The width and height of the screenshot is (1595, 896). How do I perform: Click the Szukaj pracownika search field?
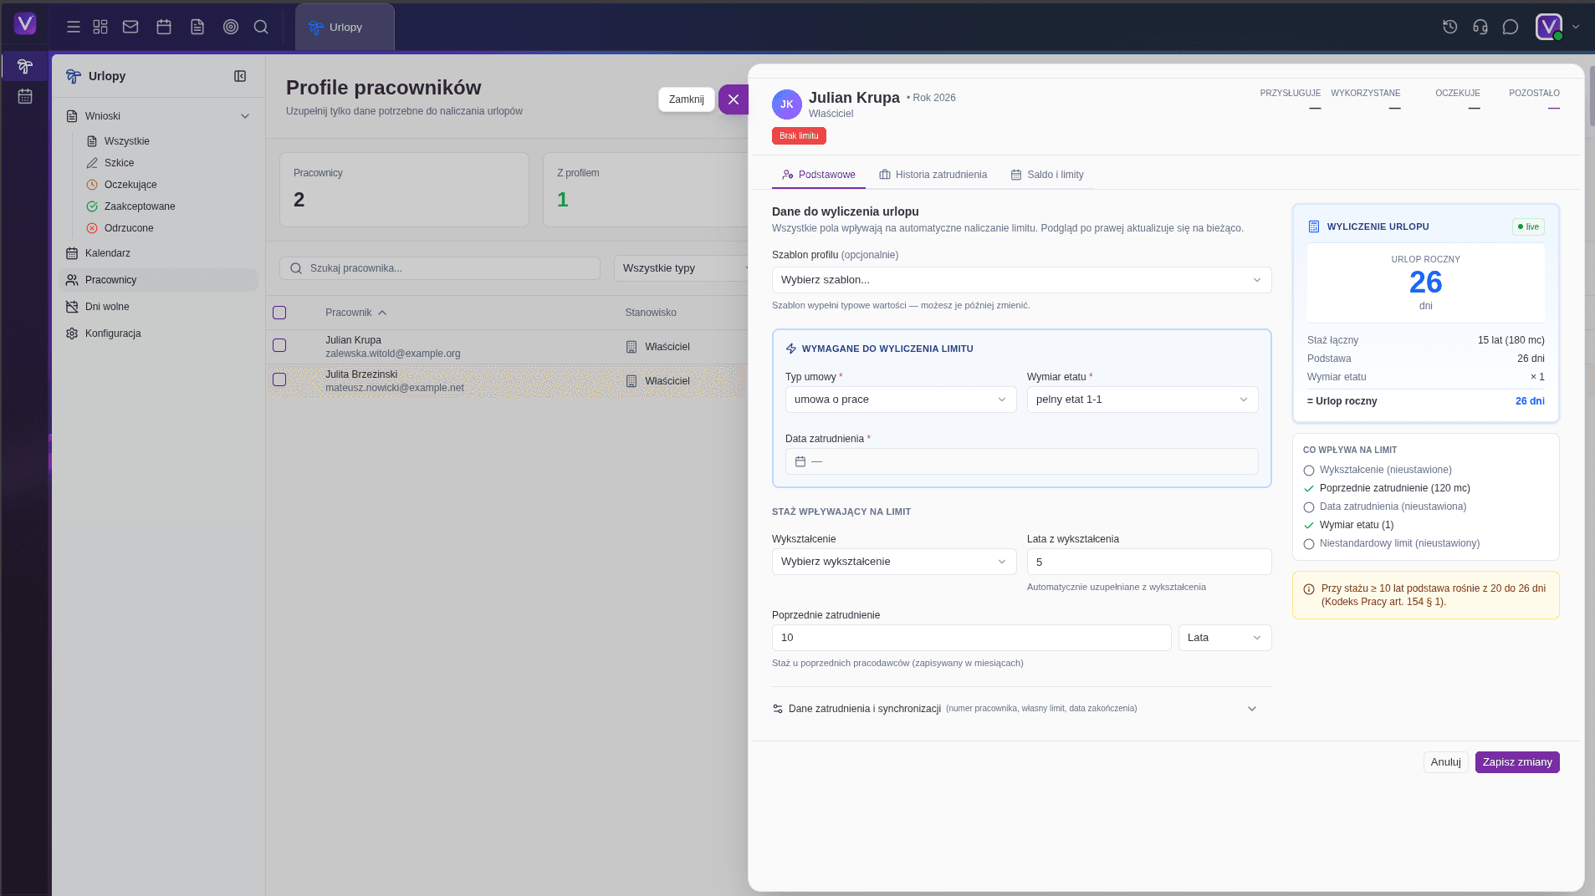[441, 267]
